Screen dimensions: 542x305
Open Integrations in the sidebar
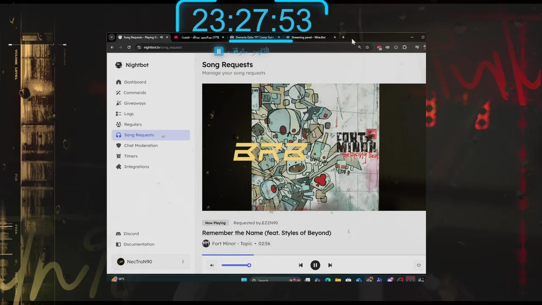click(x=151, y=166)
